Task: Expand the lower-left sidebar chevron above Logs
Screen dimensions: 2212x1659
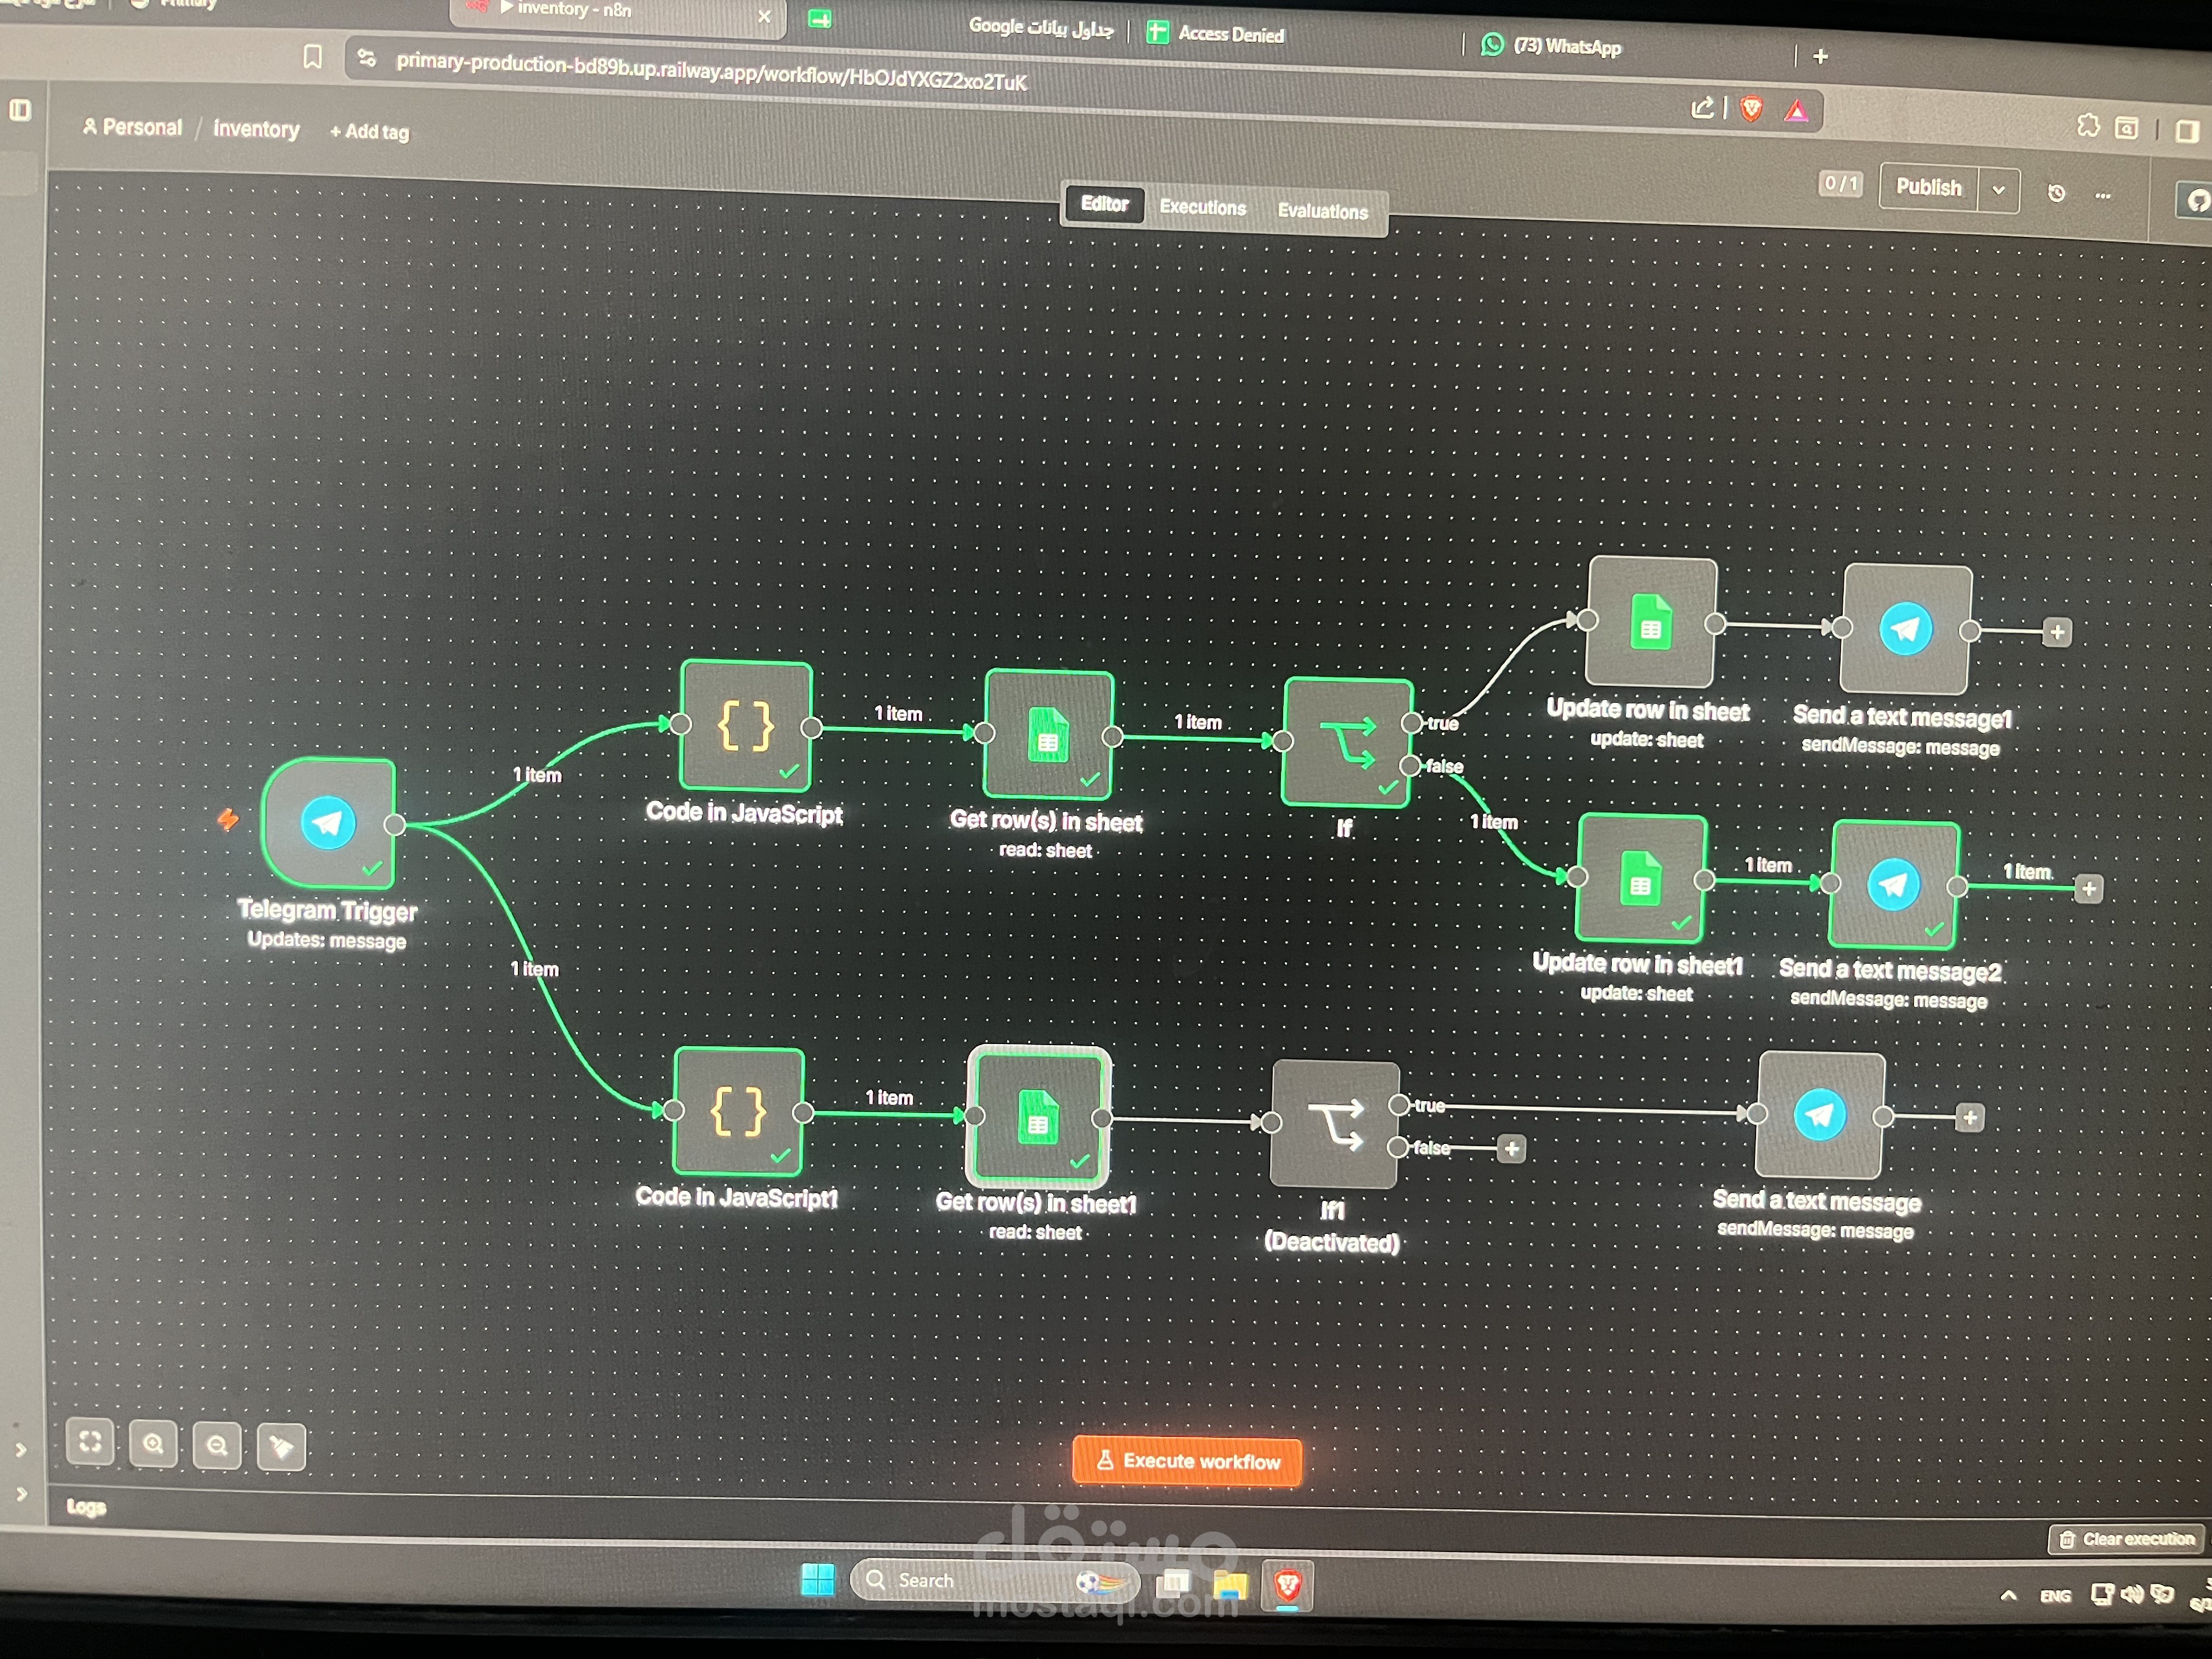Action: [20, 1449]
